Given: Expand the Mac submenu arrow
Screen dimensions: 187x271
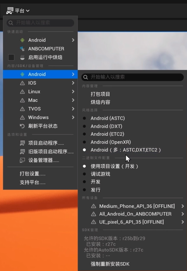Looking at the screenshot, I should (x=73, y=100).
